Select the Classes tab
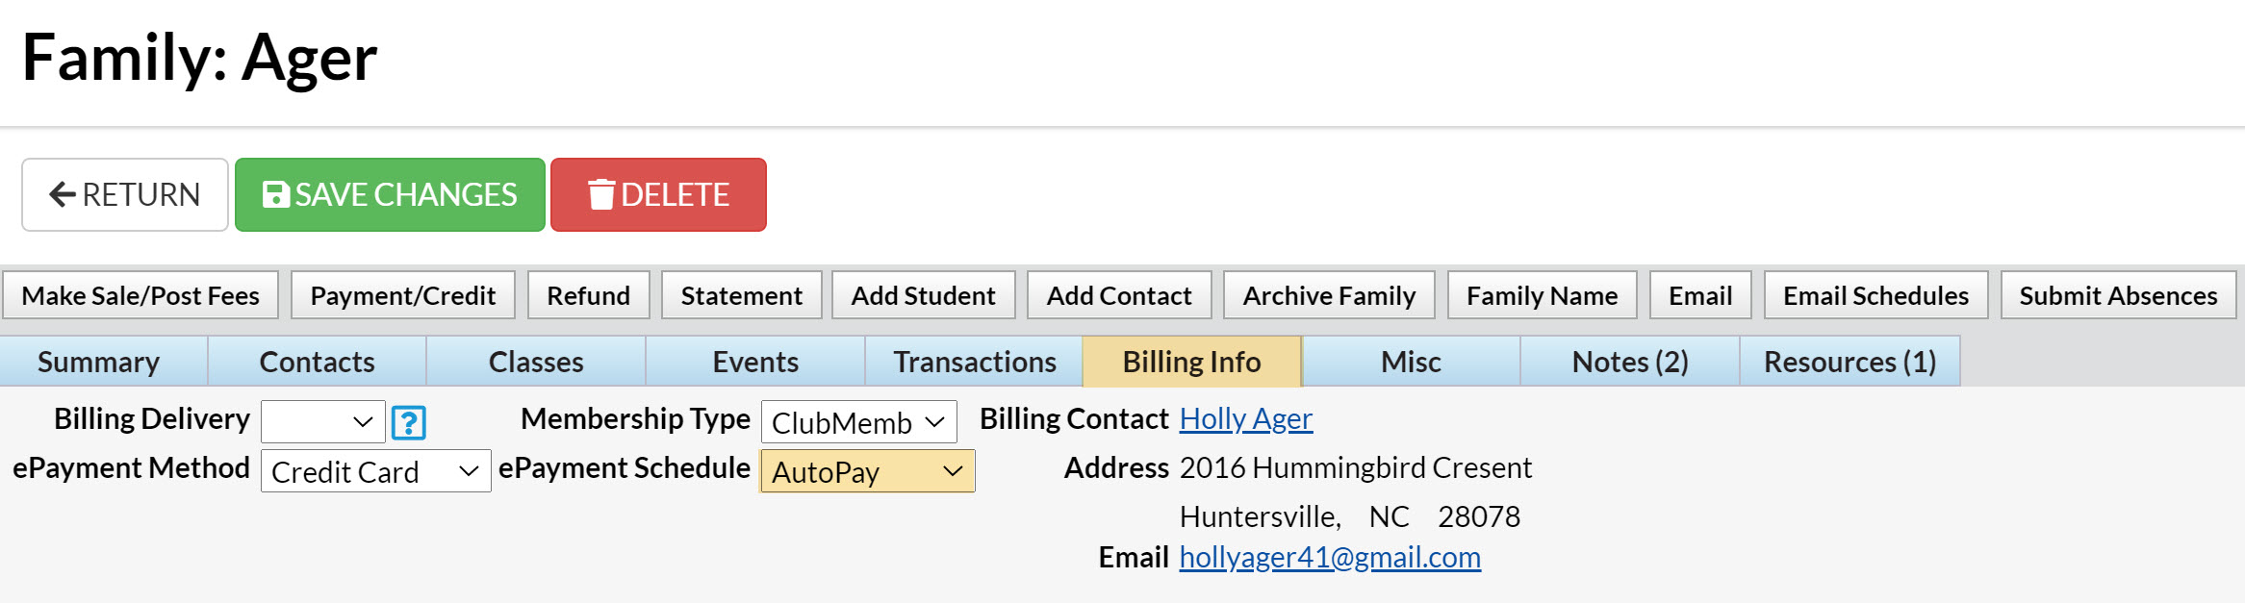This screenshot has width=2245, height=603. tap(536, 362)
